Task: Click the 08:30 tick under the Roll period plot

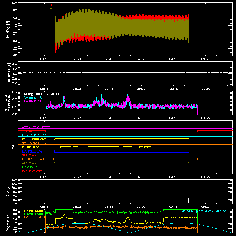Action: (77, 89)
